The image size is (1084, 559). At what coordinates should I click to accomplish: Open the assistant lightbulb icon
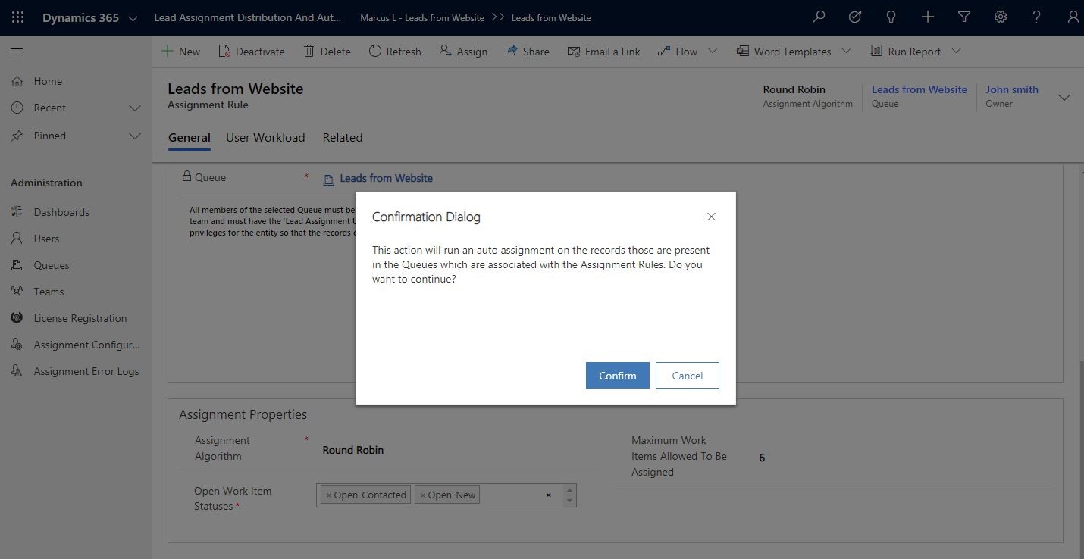[891, 17]
